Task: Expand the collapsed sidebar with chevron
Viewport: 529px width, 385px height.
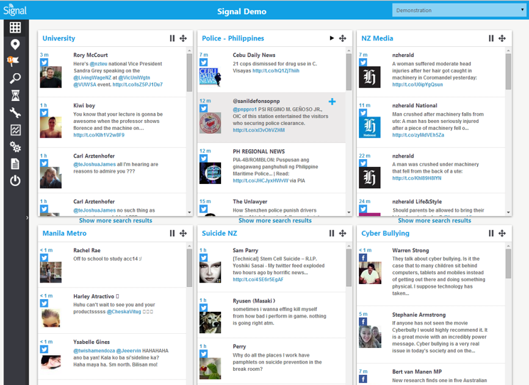Action: click(27, 218)
